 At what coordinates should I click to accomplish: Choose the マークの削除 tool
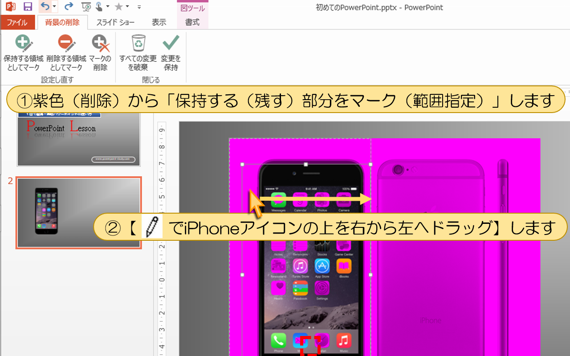[100, 53]
